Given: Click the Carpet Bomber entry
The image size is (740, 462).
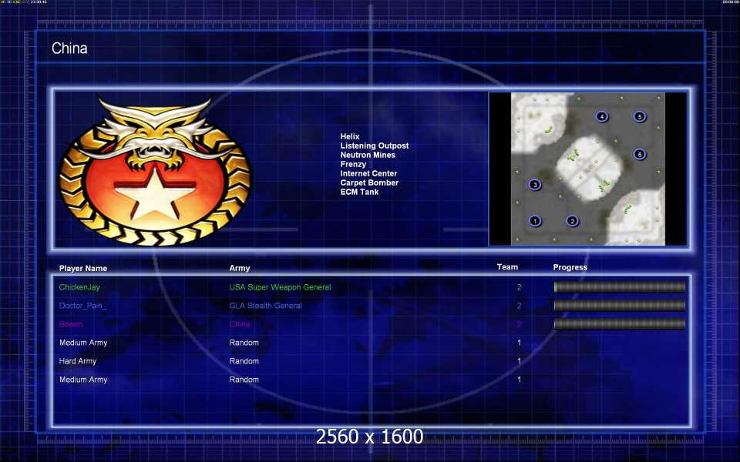Looking at the screenshot, I should click(x=369, y=183).
